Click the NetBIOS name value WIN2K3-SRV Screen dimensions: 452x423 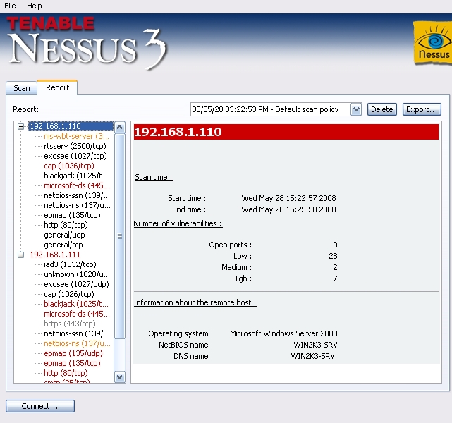point(315,345)
